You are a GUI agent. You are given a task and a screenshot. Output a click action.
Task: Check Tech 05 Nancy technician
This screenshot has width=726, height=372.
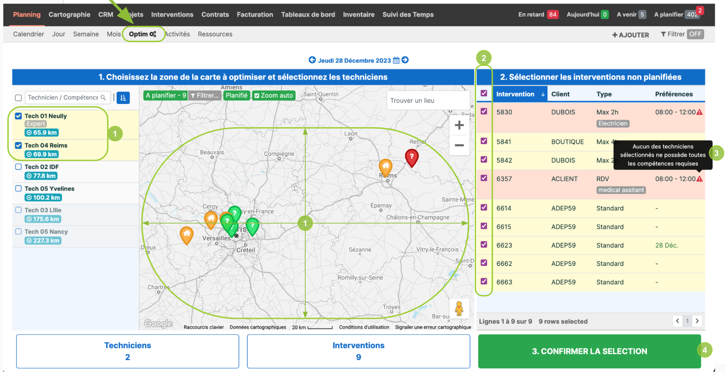point(18,232)
